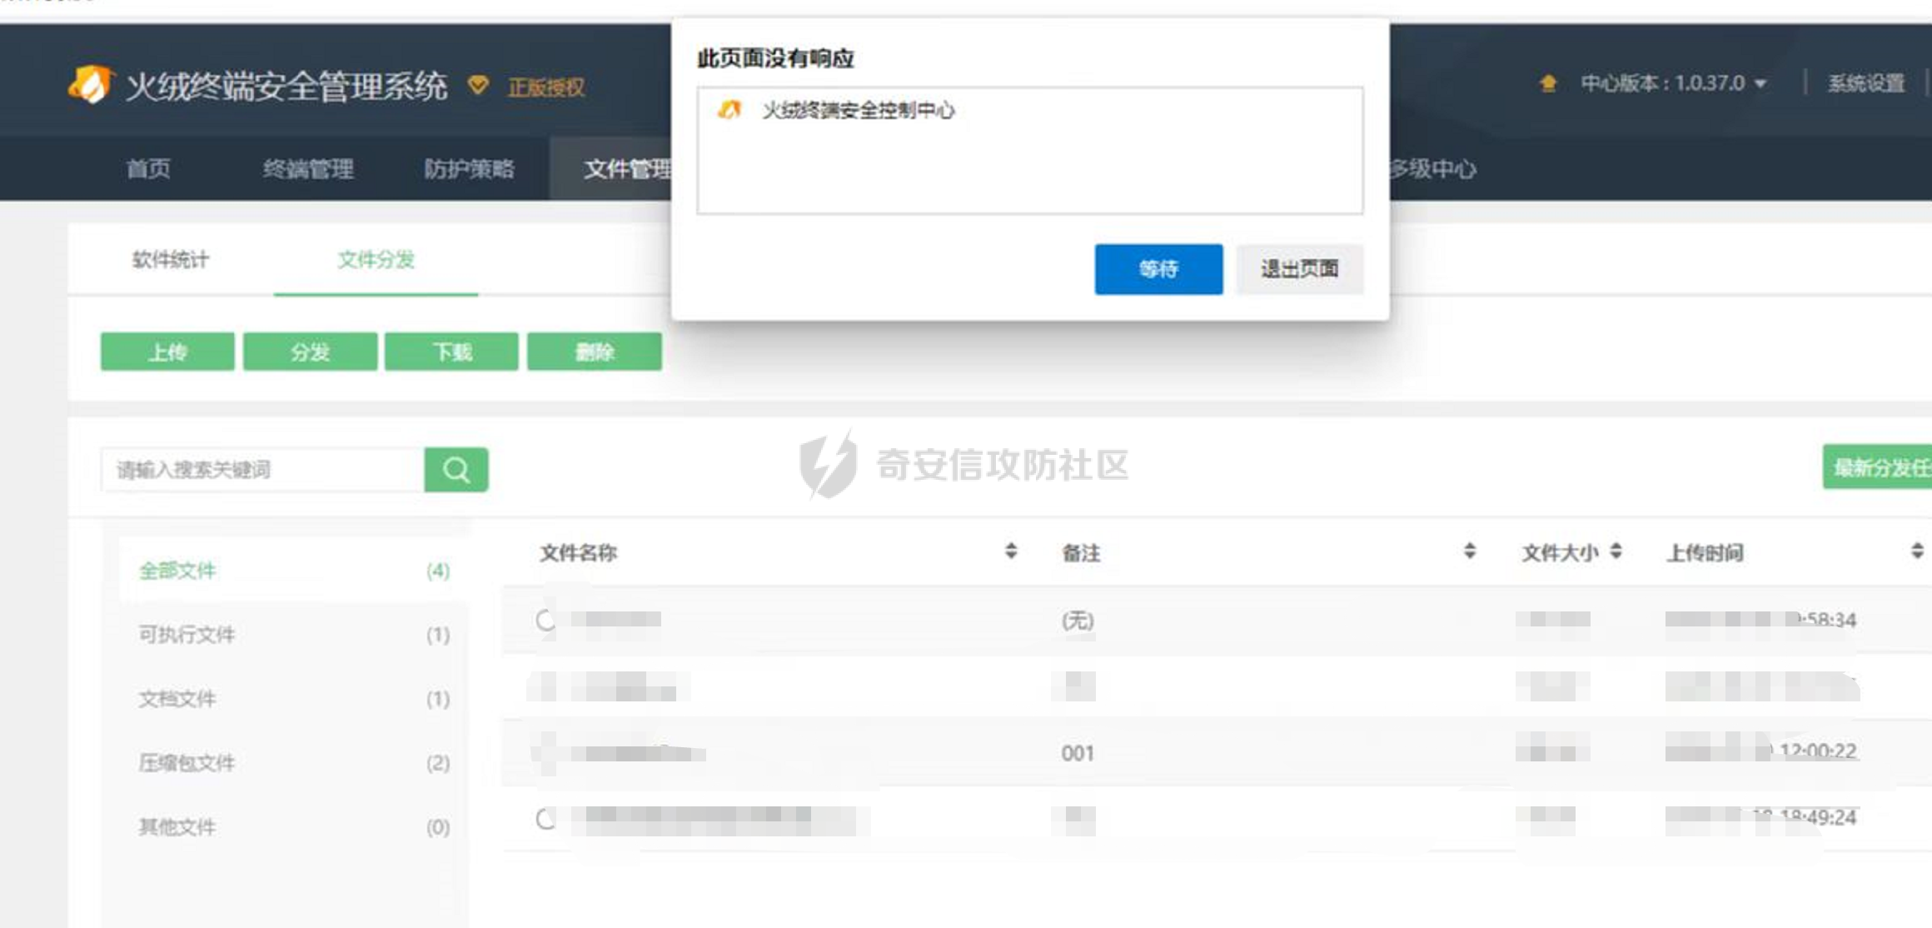Click the green 删除 button
The height and width of the screenshot is (928, 1932).
595,352
